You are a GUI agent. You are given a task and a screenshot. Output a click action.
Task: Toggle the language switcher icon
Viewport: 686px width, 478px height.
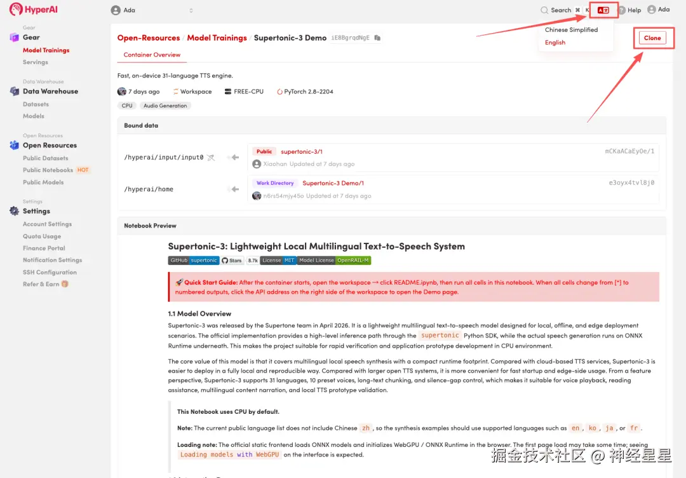[x=603, y=10]
